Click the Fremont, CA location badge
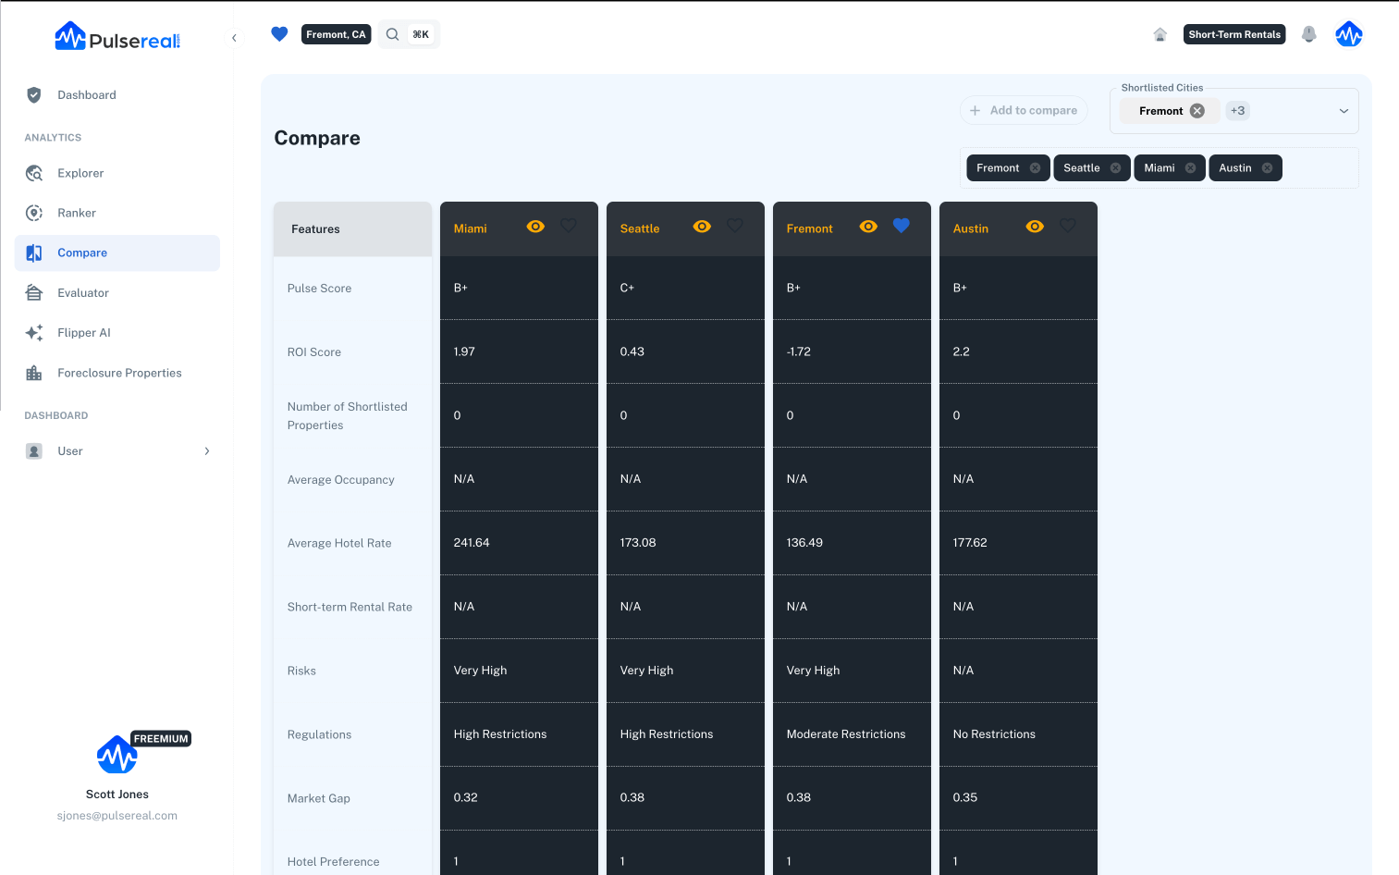Viewport: 1399px width, 875px height. 336,34
